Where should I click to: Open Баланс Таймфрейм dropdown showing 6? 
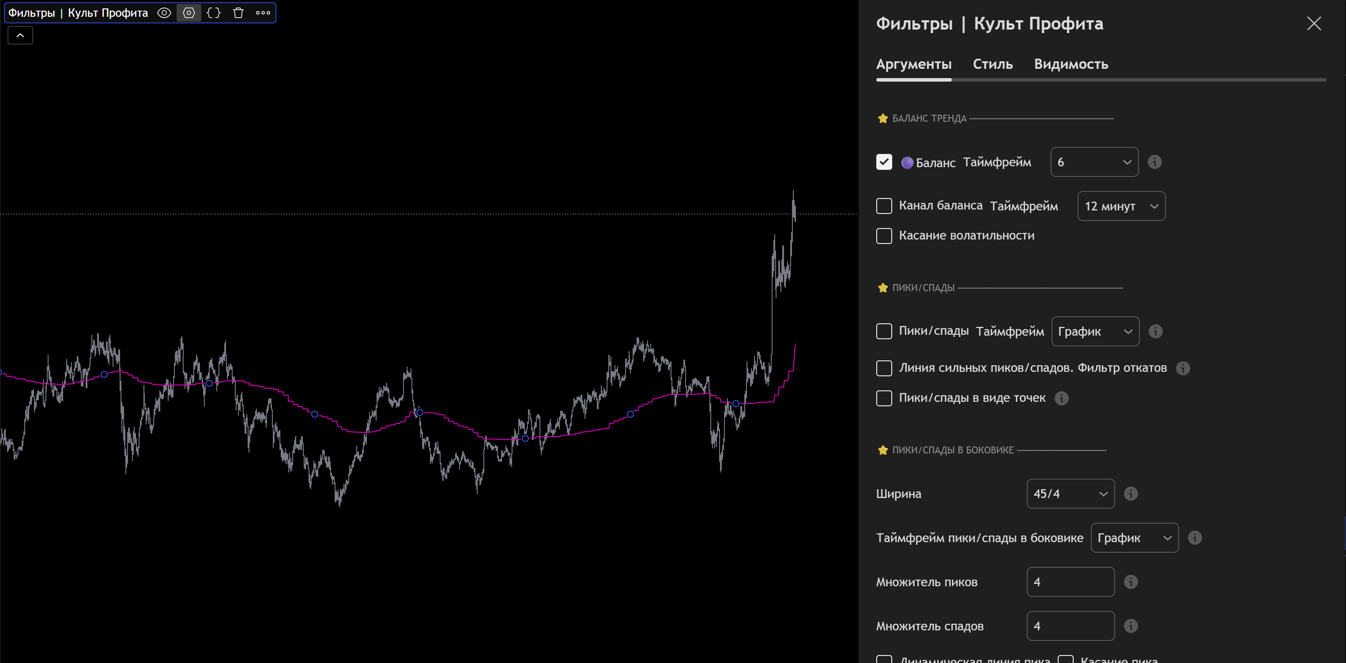coord(1094,162)
